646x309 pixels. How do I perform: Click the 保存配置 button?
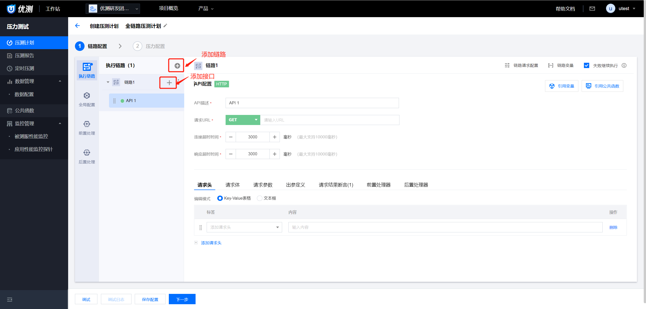click(x=150, y=299)
